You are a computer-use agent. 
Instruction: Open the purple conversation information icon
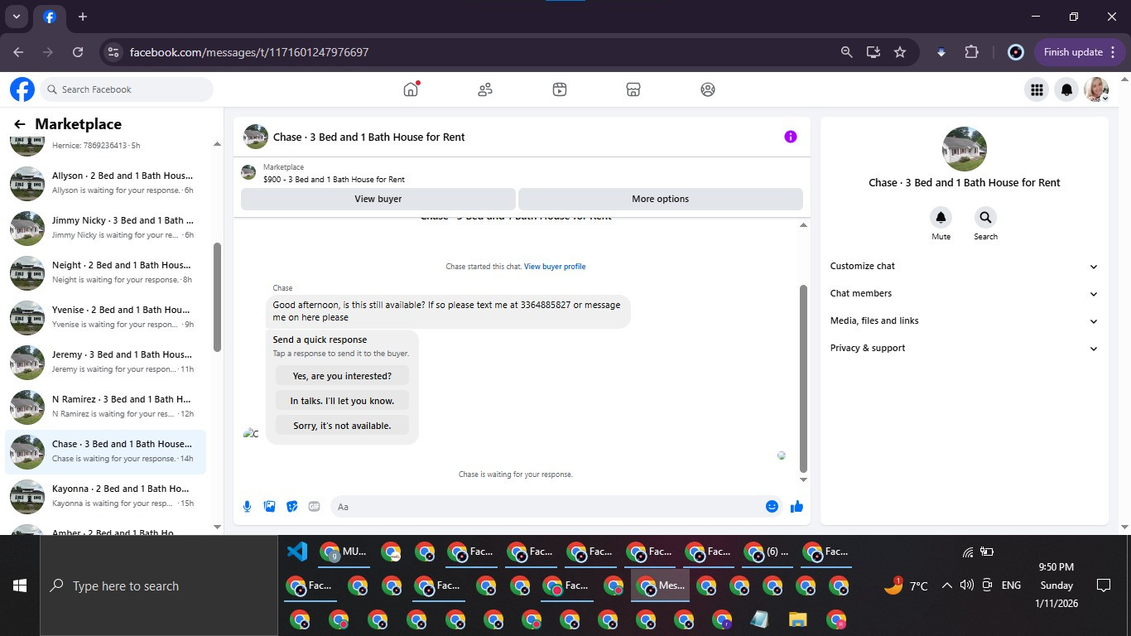(x=791, y=137)
